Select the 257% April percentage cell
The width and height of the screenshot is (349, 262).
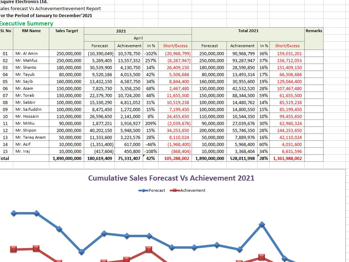point(151,60)
